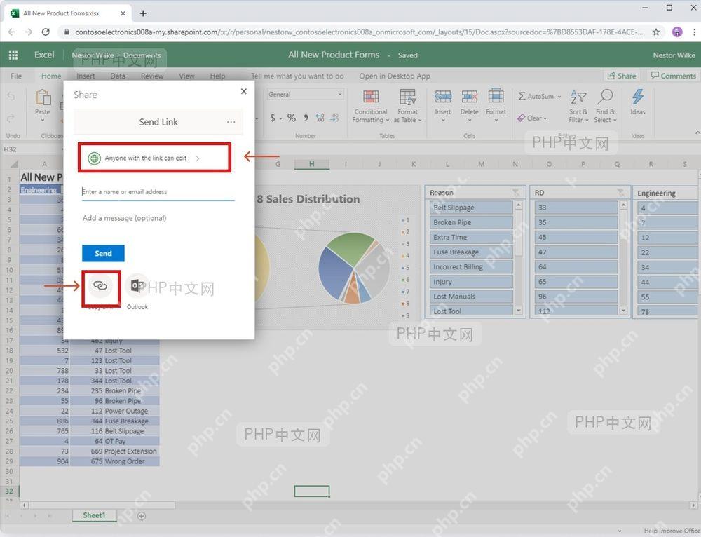Filter RD slicer by 33
Viewport: 701px width, 537px height.
tap(576, 208)
